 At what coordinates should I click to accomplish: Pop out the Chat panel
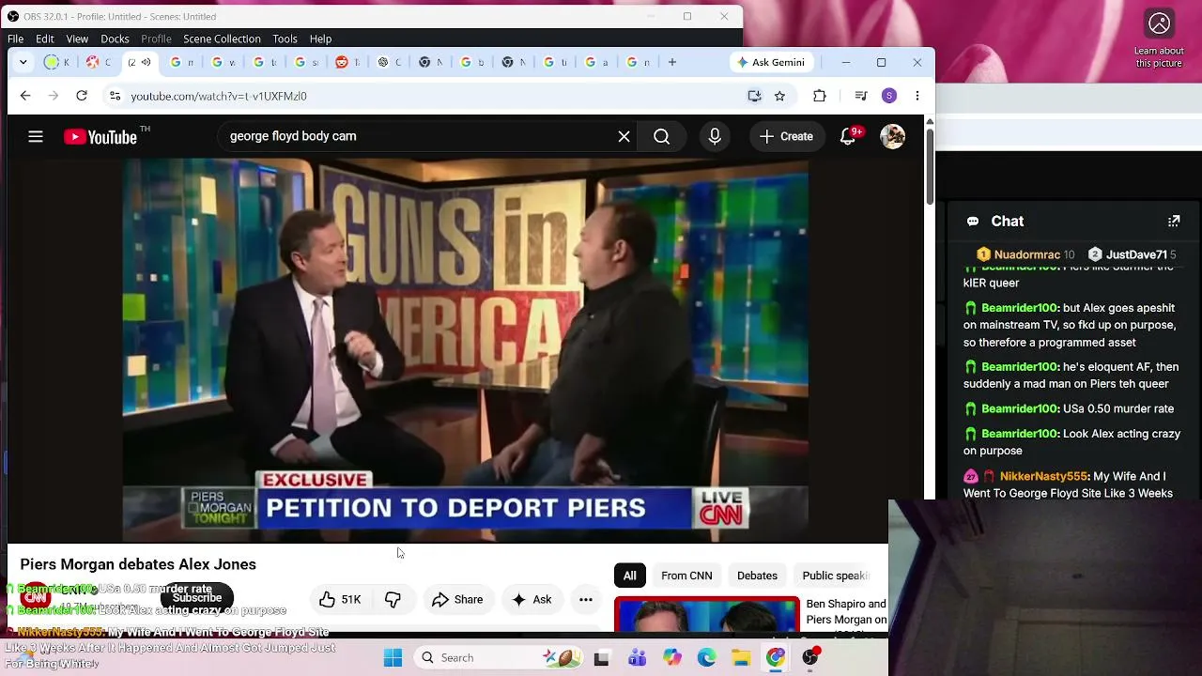point(1174,222)
